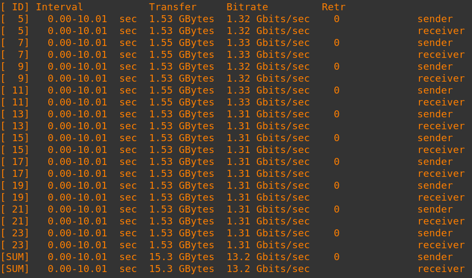Select "receiver" label in stream 15 row
Screen dimensions: 472x278
click(441, 150)
